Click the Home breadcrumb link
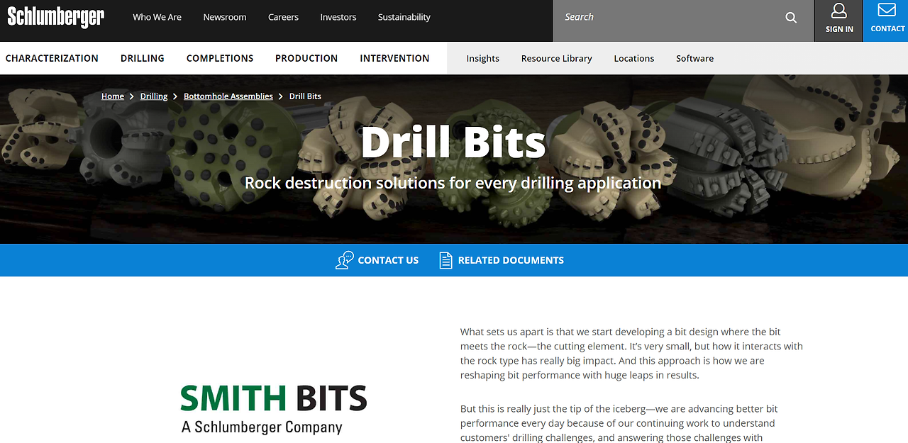The width and height of the screenshot is (908, 443). tap(113, 96)
